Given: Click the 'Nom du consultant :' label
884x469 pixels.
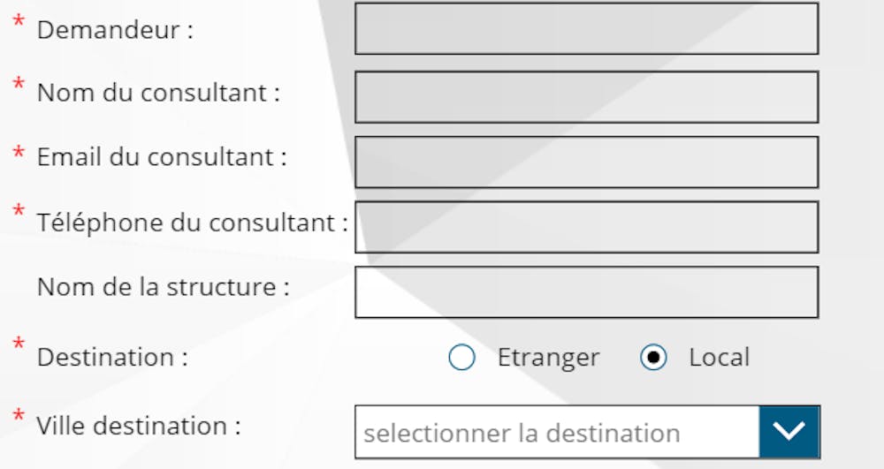Looking at the screenshot, I should 158,93.
